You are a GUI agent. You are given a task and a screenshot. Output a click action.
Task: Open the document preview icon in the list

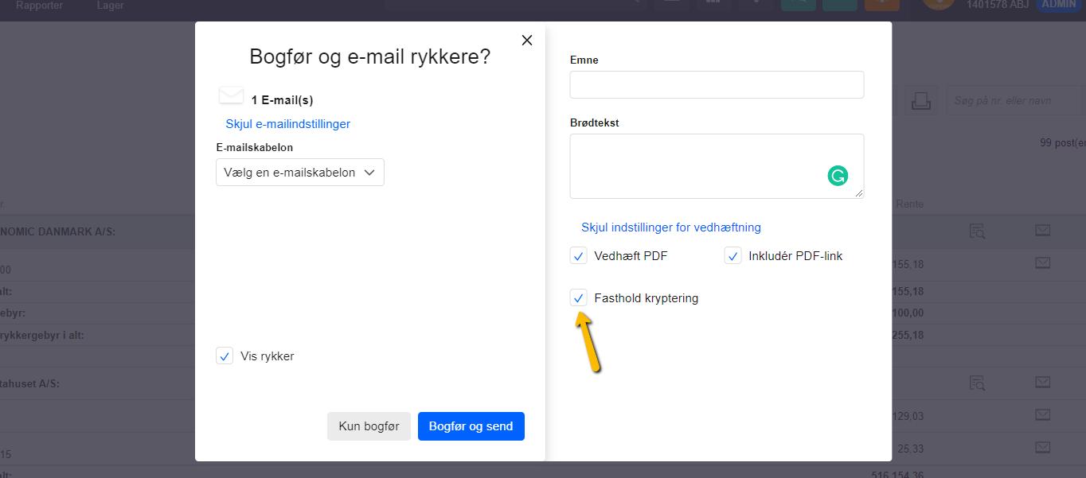(979, 231)
